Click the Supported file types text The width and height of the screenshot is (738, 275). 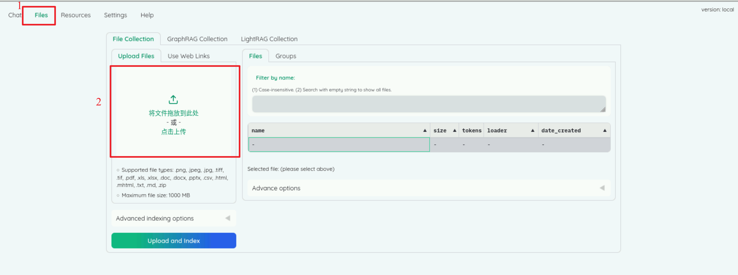tap(172, 177)
